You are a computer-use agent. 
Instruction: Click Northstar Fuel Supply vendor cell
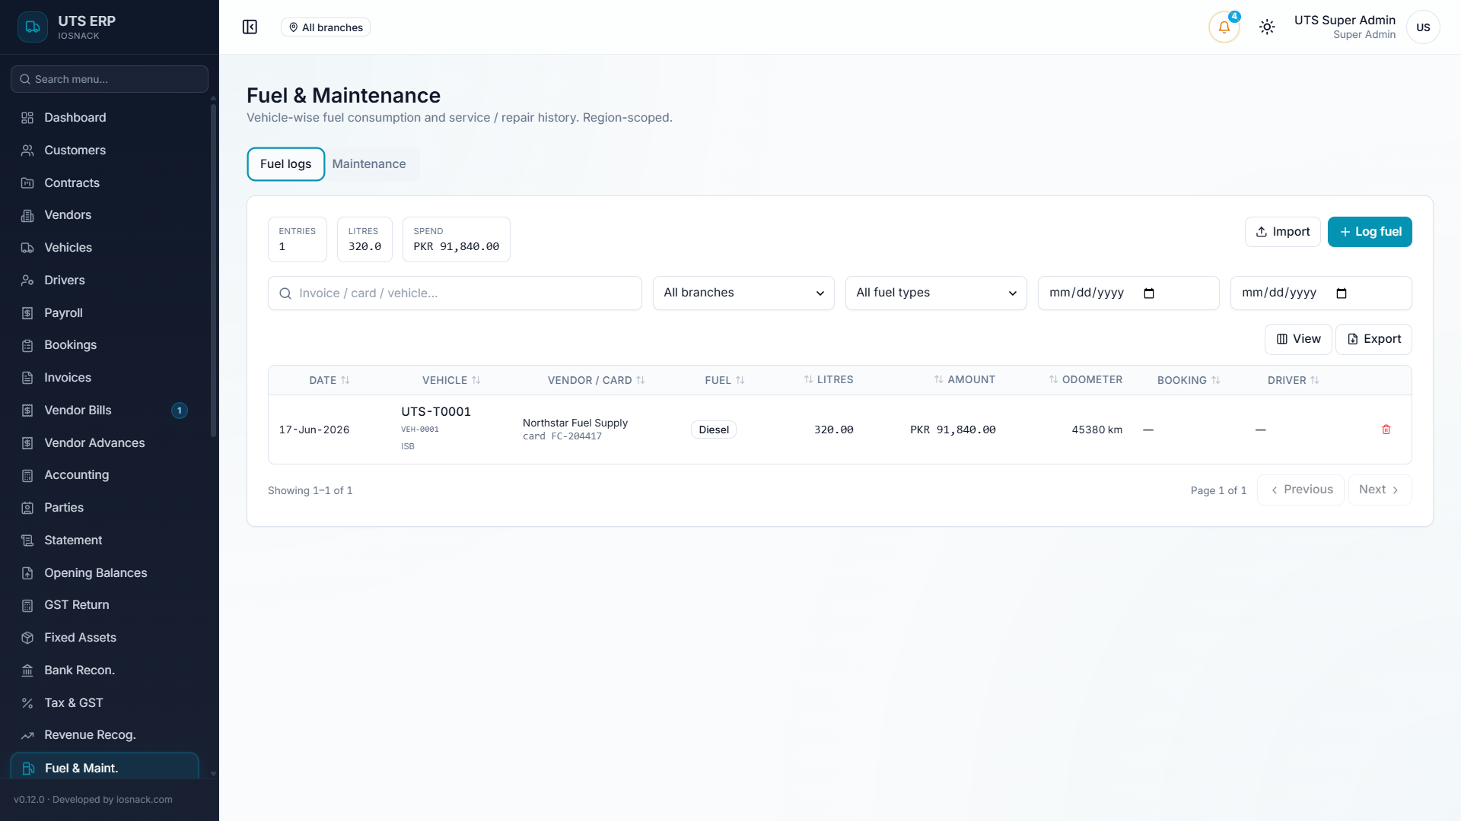coord(575,423)
